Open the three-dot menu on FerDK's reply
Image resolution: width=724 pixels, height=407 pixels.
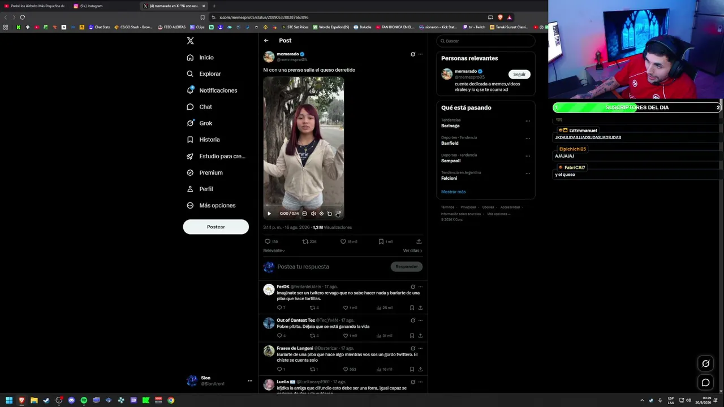tap(420, 287)
